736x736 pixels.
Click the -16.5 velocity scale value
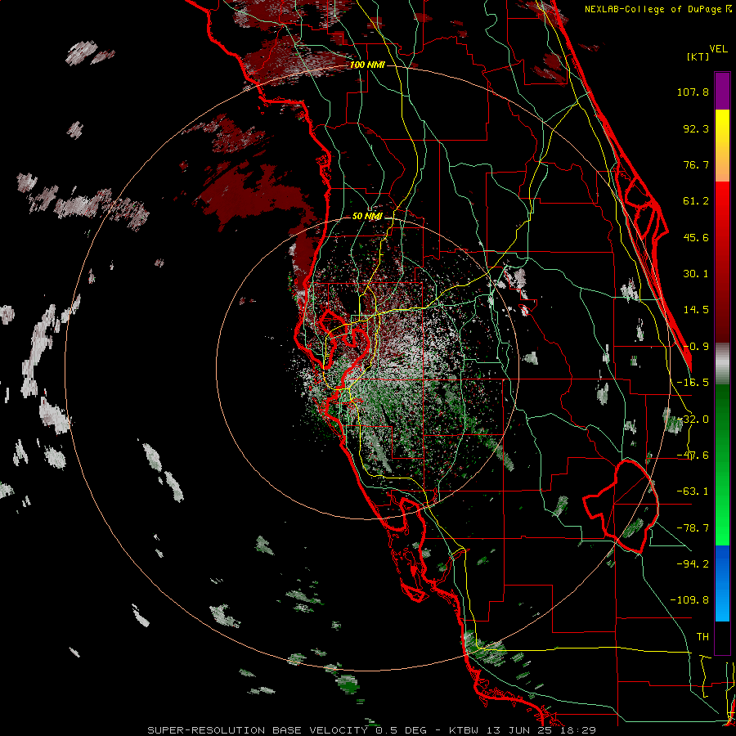click(693, 383)
